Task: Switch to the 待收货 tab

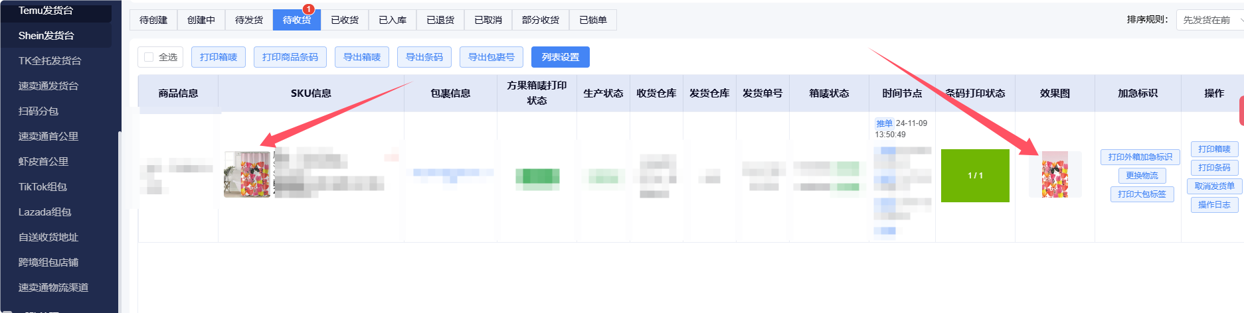Action: [296, 20]
